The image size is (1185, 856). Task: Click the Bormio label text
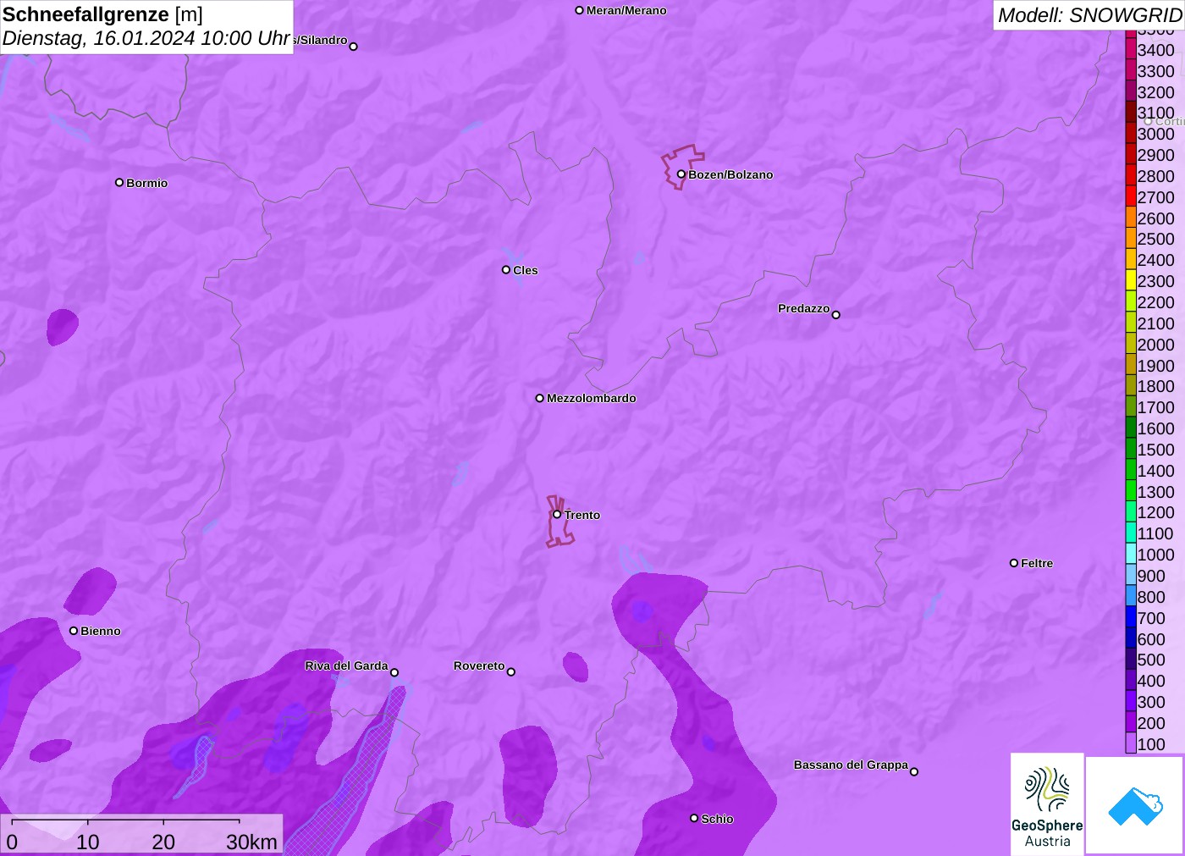[147, 183]
